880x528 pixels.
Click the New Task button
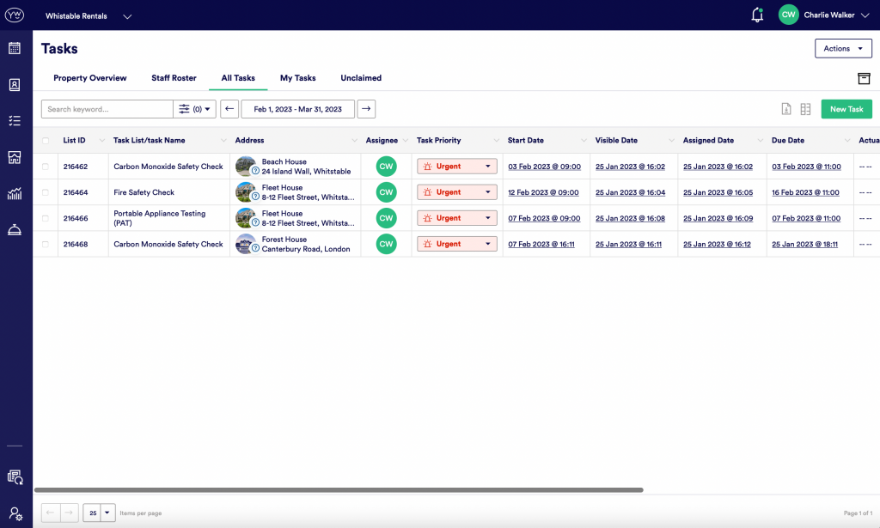point(846,109)
